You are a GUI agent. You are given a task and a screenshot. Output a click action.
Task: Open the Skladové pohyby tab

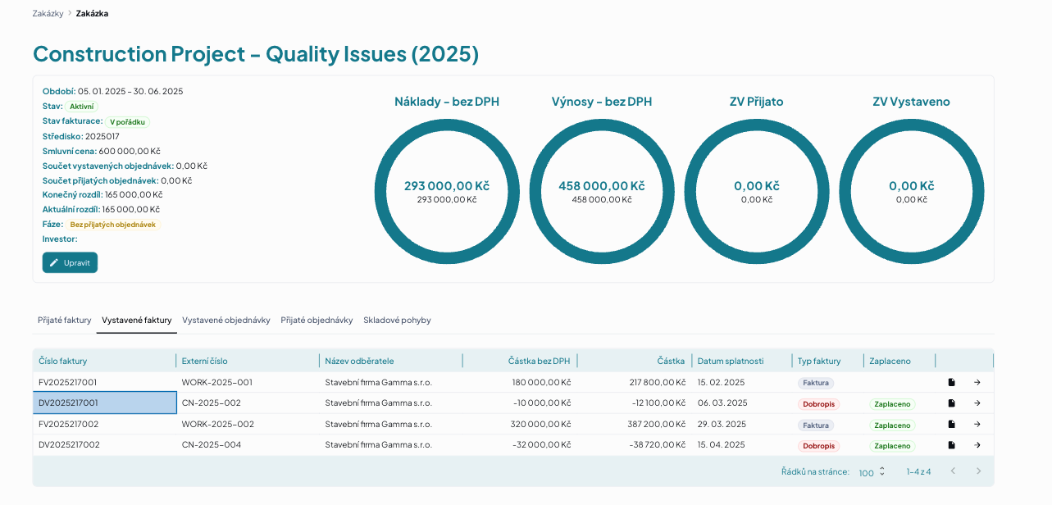click(x=397, y=321)
